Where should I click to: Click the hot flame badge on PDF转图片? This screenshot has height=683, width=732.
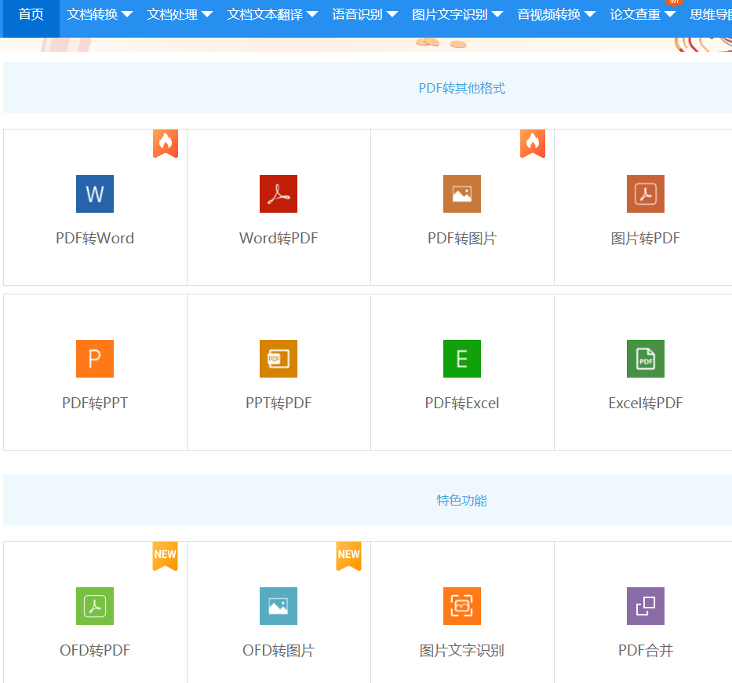(533, 144)
